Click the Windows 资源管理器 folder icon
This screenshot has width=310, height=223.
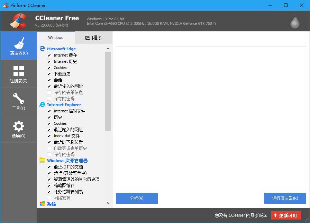(x=42, y=161)
